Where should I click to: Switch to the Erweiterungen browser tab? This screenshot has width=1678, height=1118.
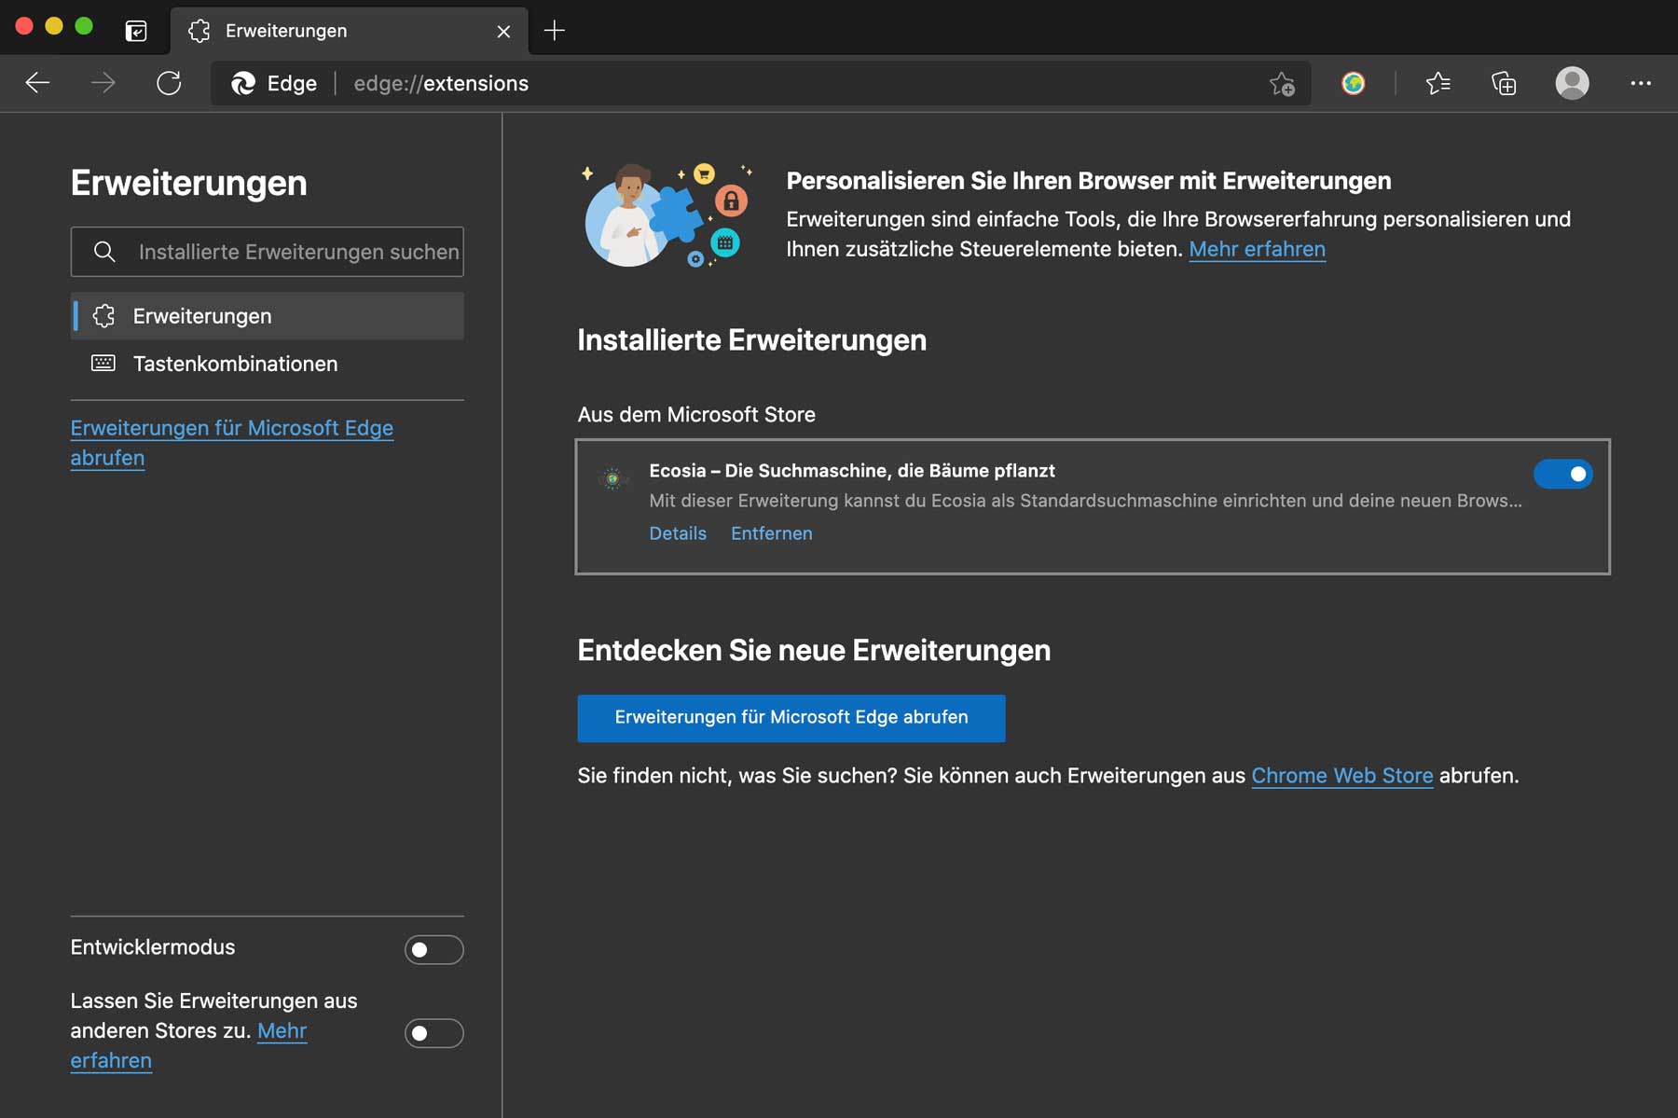click(x=350, y=32)
